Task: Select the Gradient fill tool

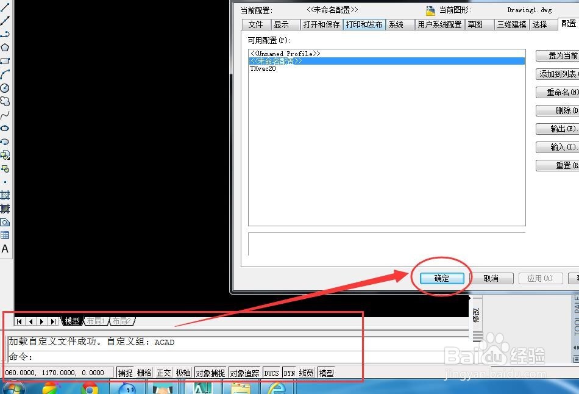Action: 5,209
